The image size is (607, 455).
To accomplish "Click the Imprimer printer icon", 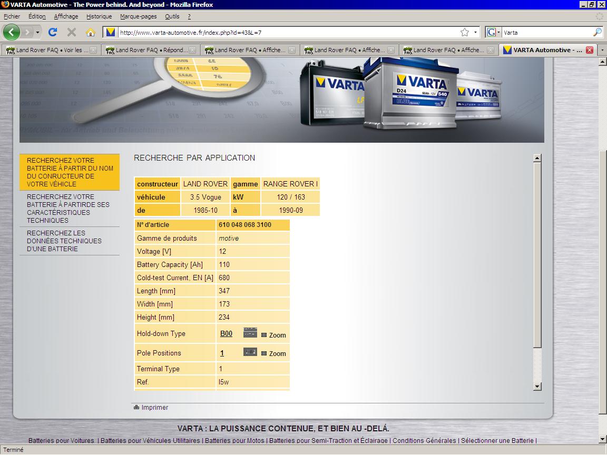I will click(136, 407).
